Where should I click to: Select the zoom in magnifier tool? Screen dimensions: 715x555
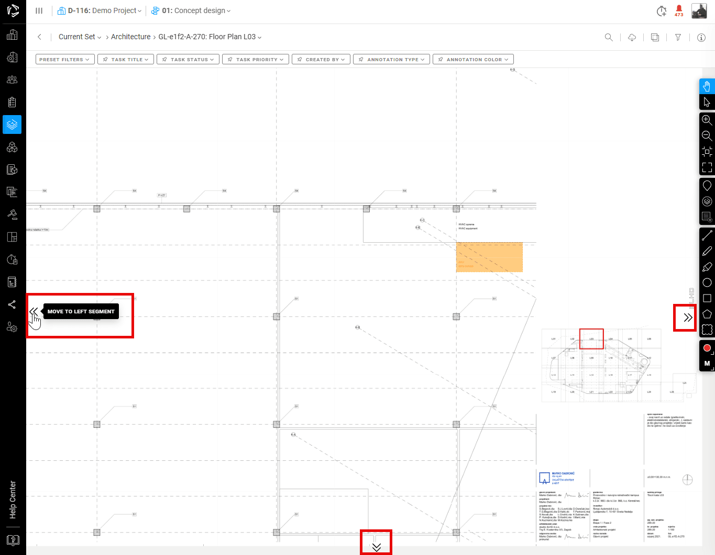tap(707, 120)
